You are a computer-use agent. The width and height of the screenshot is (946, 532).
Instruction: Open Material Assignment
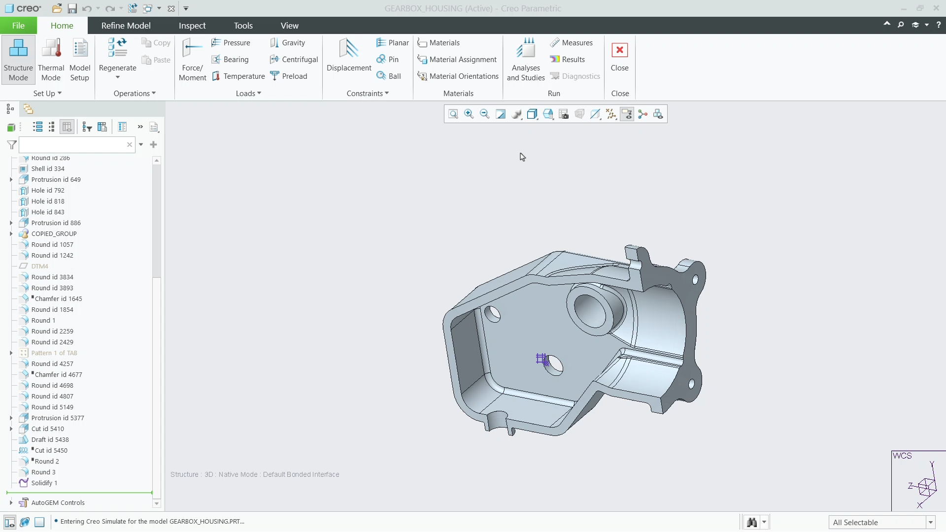(x=457, y=60)
